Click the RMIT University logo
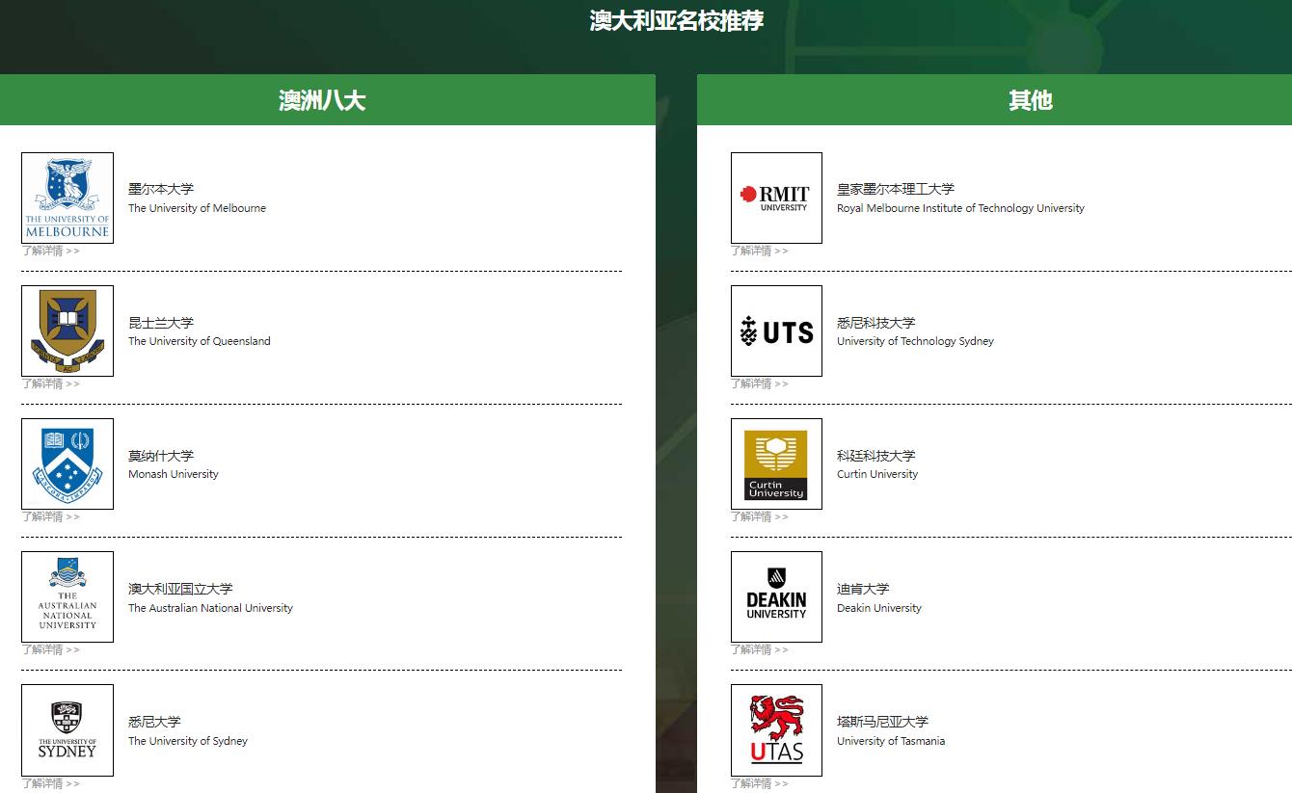The image size is (1292, 793). (776, 198)
